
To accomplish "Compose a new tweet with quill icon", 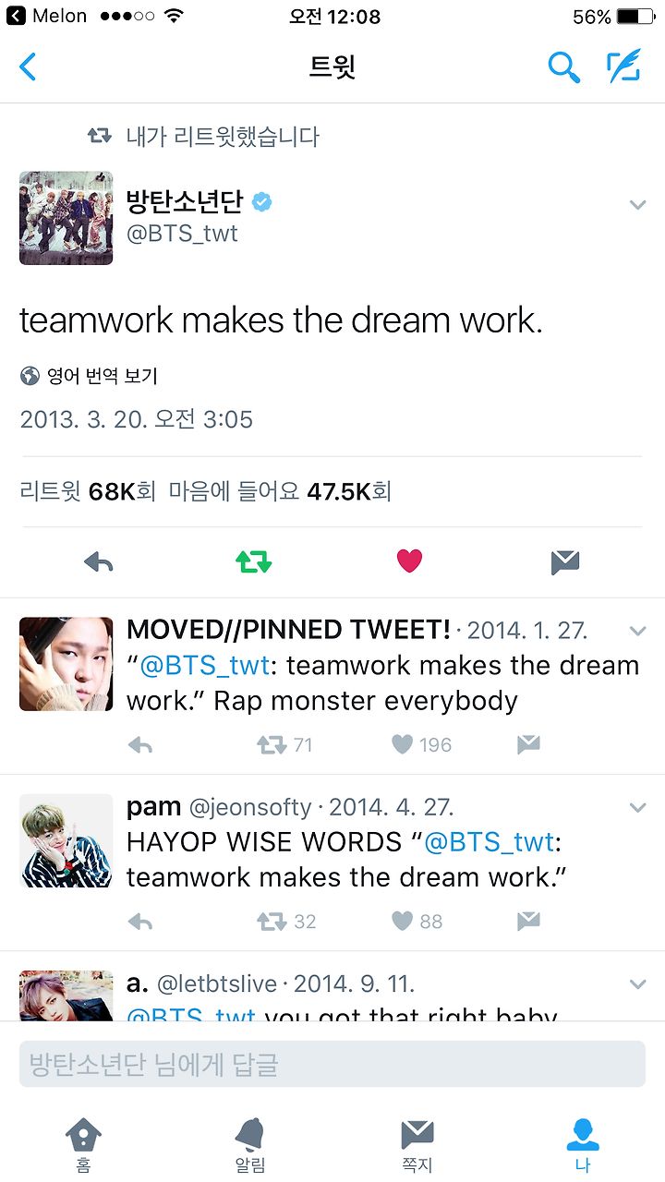I will (x=624, y=66).
